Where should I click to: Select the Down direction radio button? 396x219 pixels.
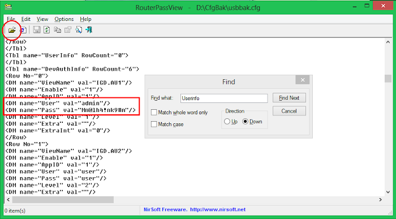point(245,122)
